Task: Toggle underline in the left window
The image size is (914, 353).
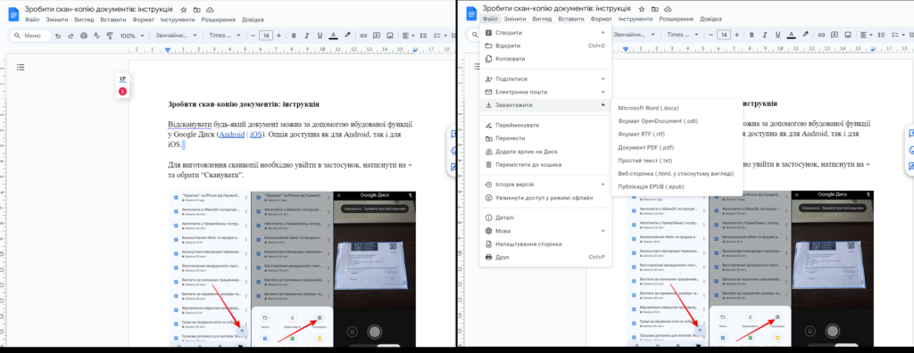Action: pos(320,36)
